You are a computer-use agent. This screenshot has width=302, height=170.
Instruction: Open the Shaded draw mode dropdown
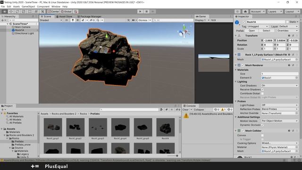tap(51, 20)
